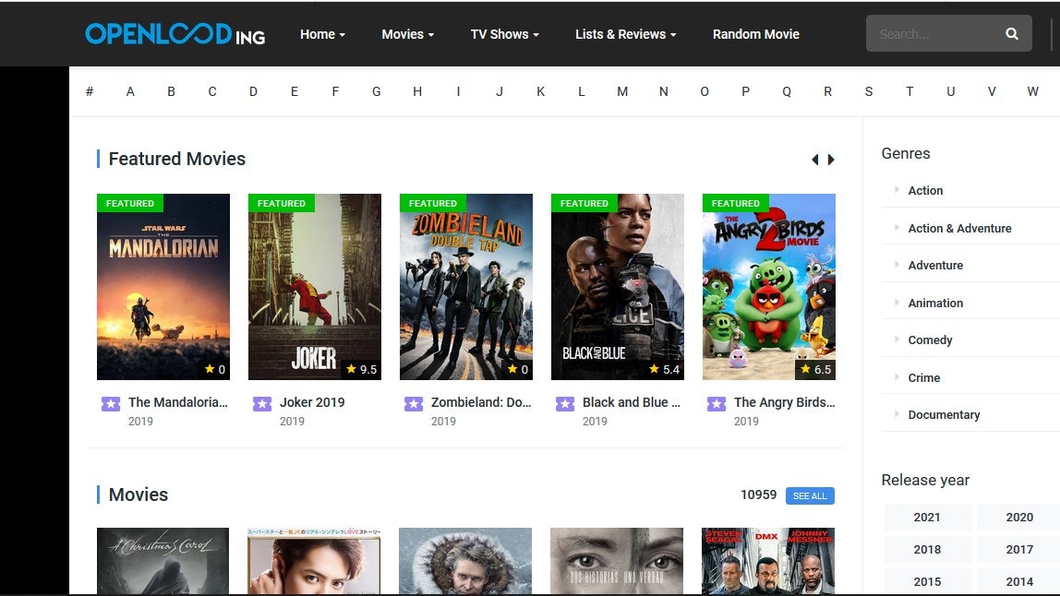Select the Action & Adventure genre
This screenshot has height=596, width=1060.
(x=960, y=229)
